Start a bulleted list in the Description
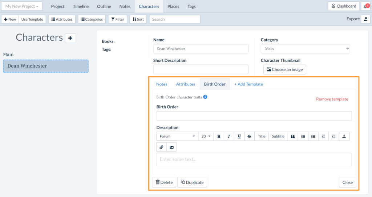The width and height of the screenshot is (372, 197). point(313,136)
